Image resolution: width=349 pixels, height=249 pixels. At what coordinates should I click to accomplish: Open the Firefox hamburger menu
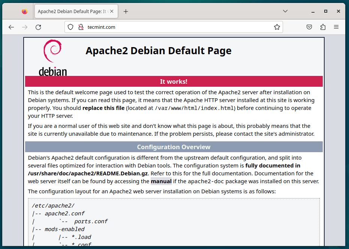click(336, 27)
